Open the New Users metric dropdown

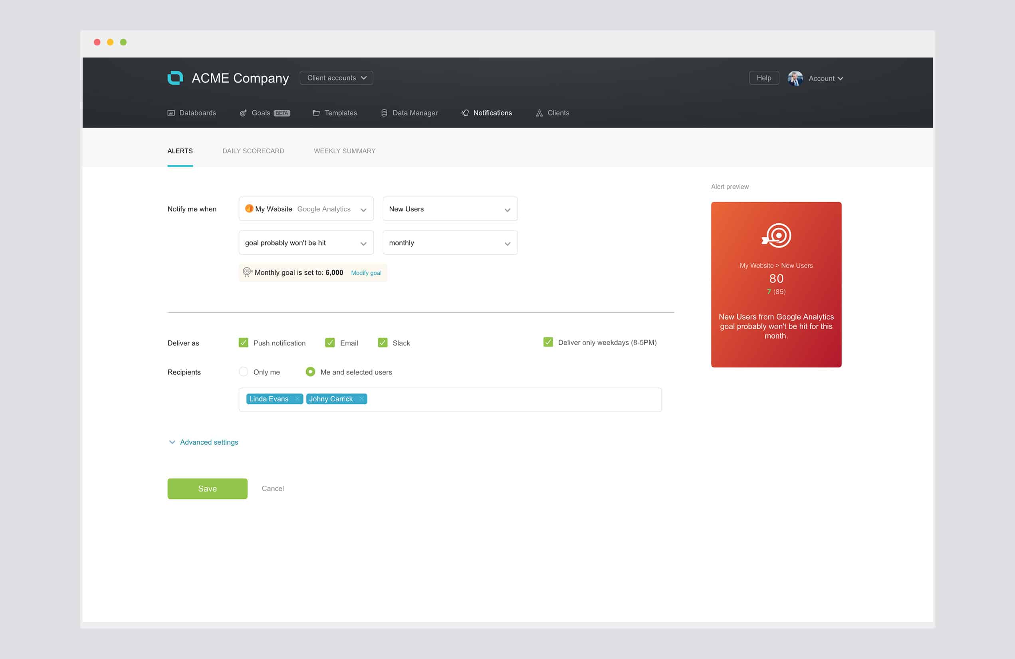(450, 209)
